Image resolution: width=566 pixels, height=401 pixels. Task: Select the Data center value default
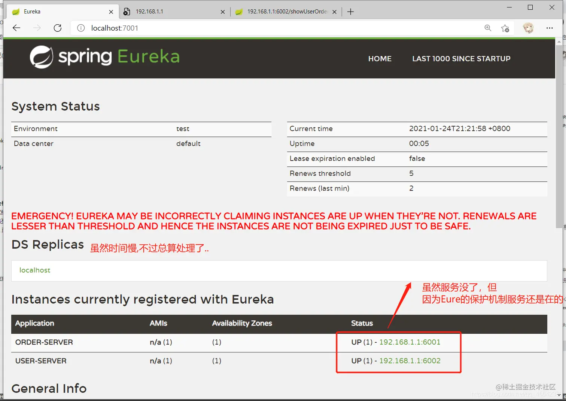[x=188, y=144]
